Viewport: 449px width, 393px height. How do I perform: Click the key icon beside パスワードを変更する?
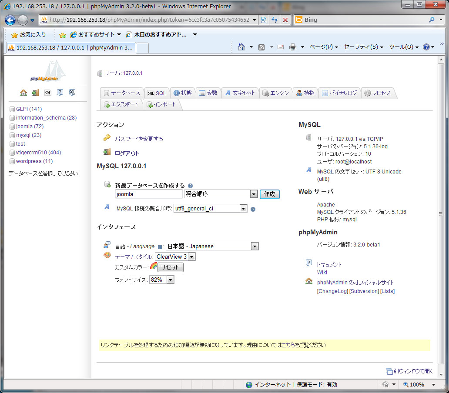click(107, 138)
